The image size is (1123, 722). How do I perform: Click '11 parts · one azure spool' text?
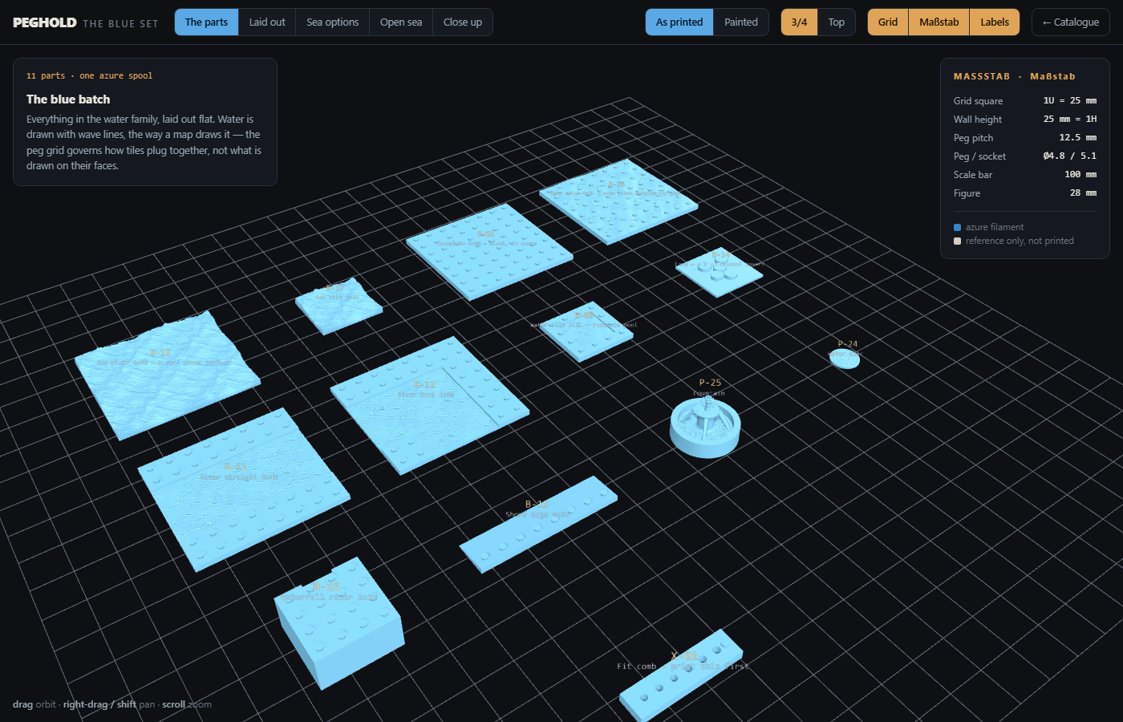pyautogui.click(x=89, y=76)
